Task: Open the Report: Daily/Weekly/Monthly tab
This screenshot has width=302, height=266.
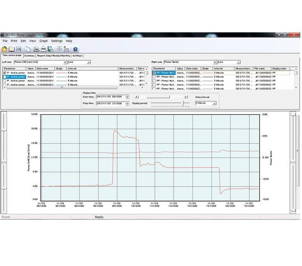Action: coord(53,56)
